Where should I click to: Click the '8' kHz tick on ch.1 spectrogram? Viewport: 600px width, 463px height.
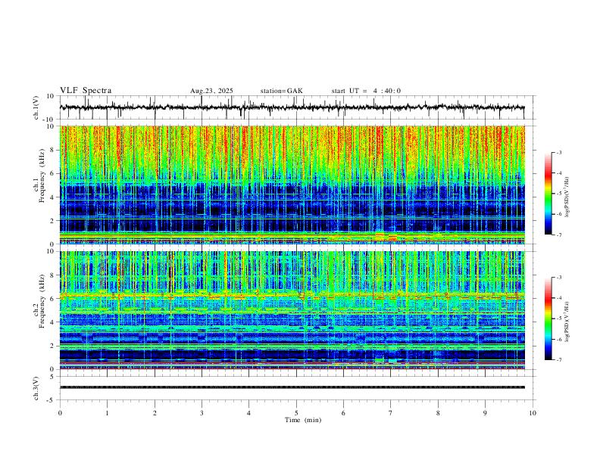[53, 150]
